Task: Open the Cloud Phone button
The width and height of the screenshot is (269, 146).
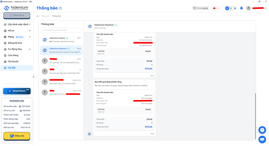Action: coord(17,91)
